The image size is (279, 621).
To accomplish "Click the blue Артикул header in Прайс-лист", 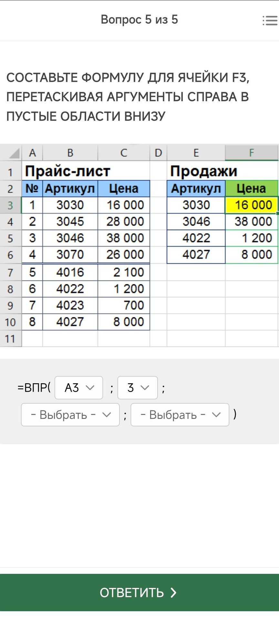I will tap(70, 189).
